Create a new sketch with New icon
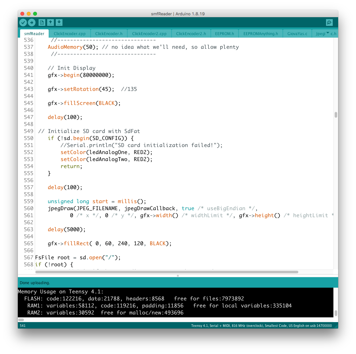 click(42, 23)
